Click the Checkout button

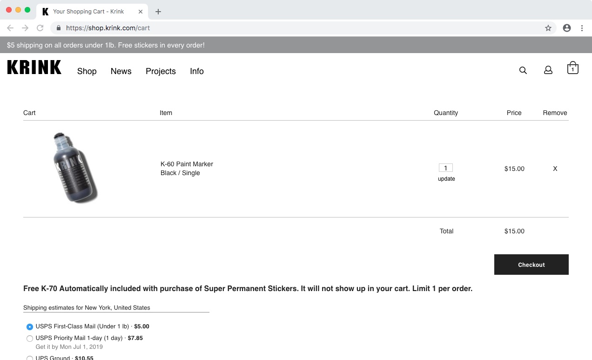531,265
